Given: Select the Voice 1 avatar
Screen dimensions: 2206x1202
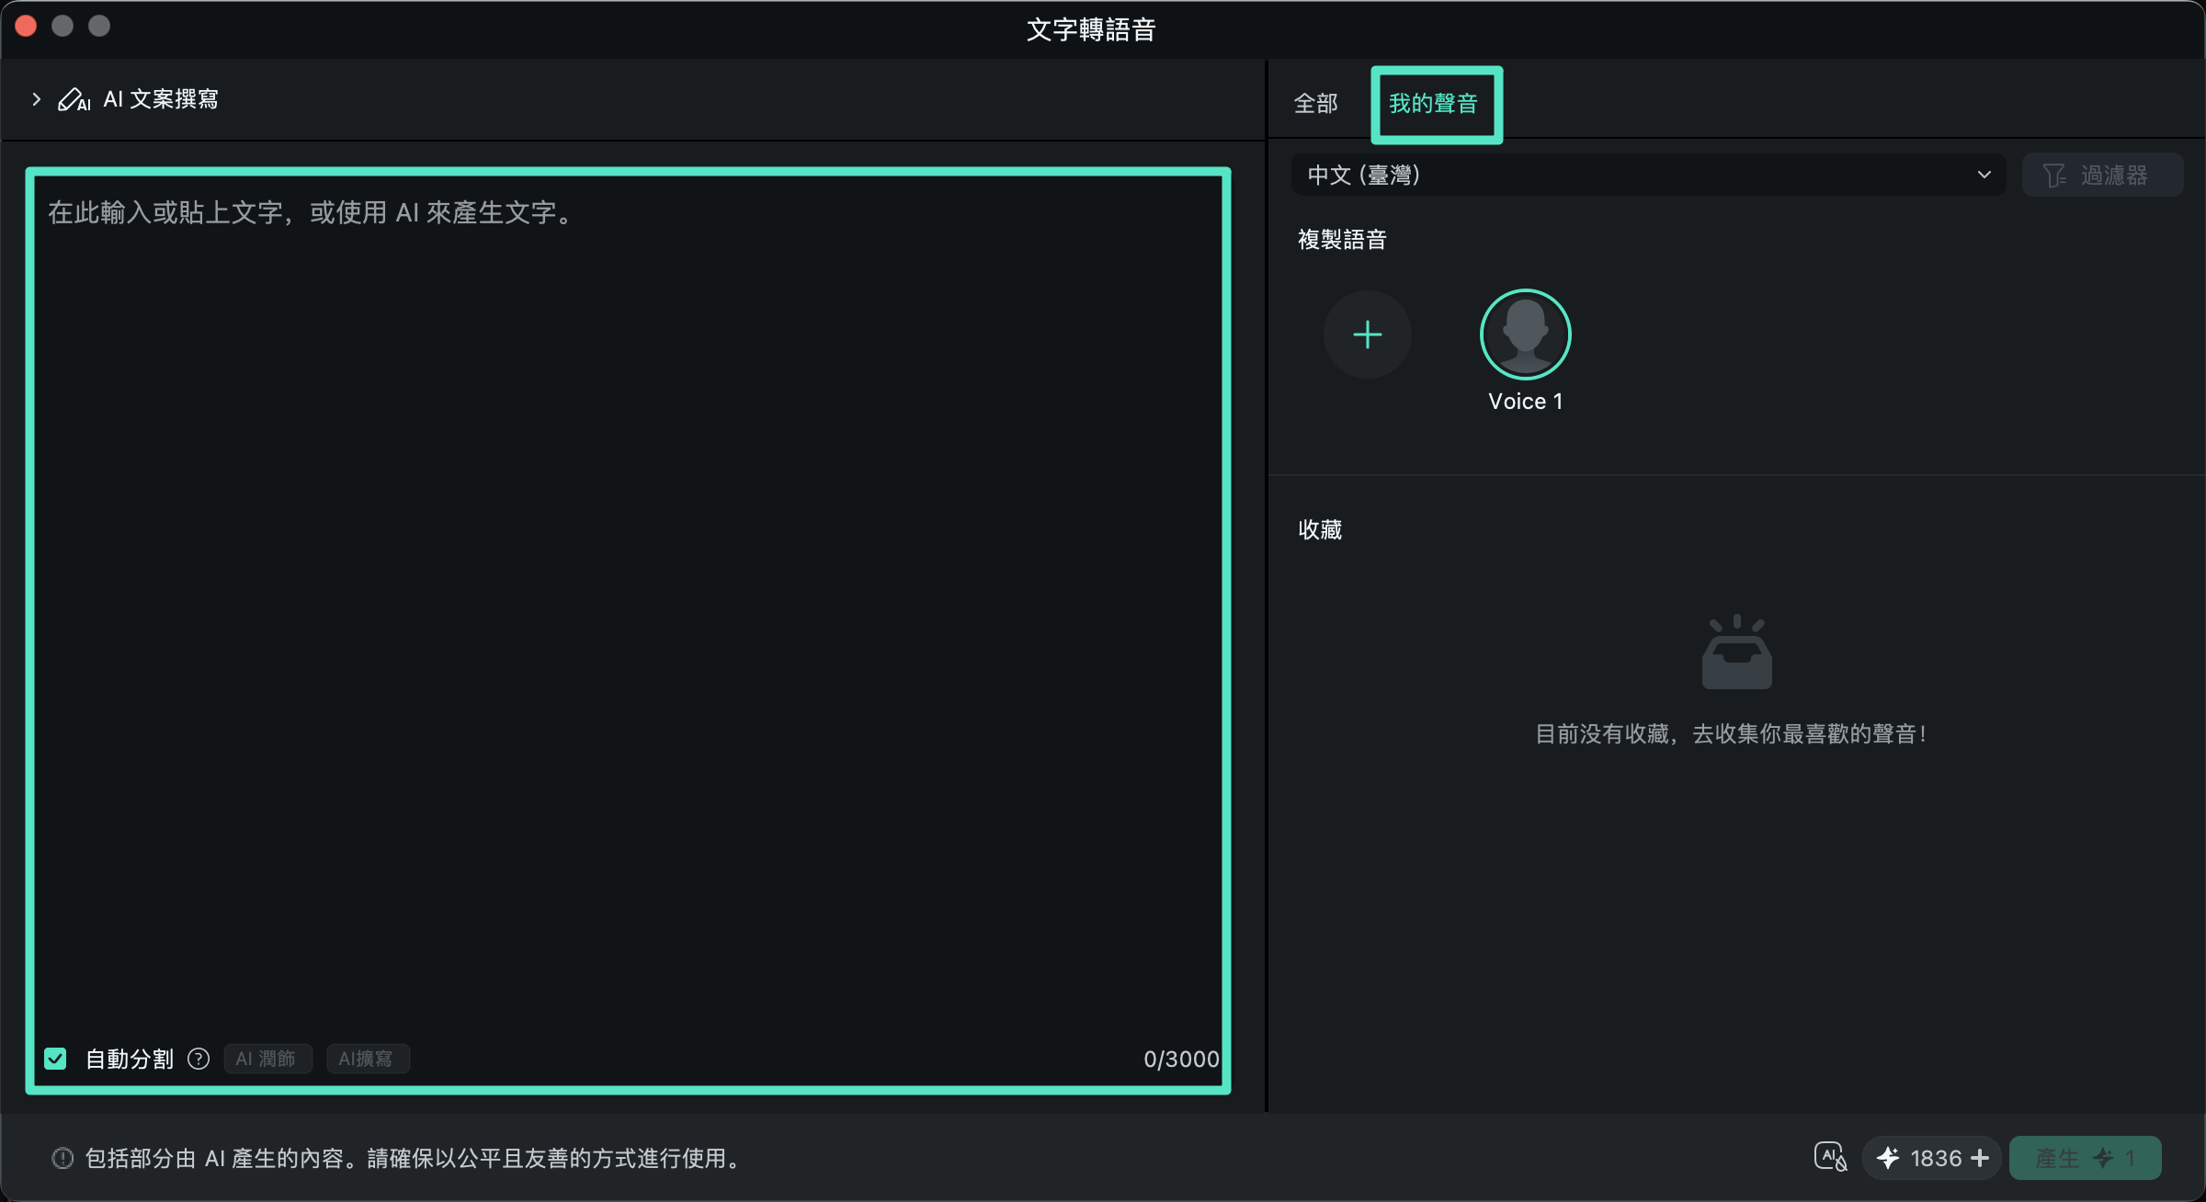Looking at the screenshot, I should [x=1526, y=335].
